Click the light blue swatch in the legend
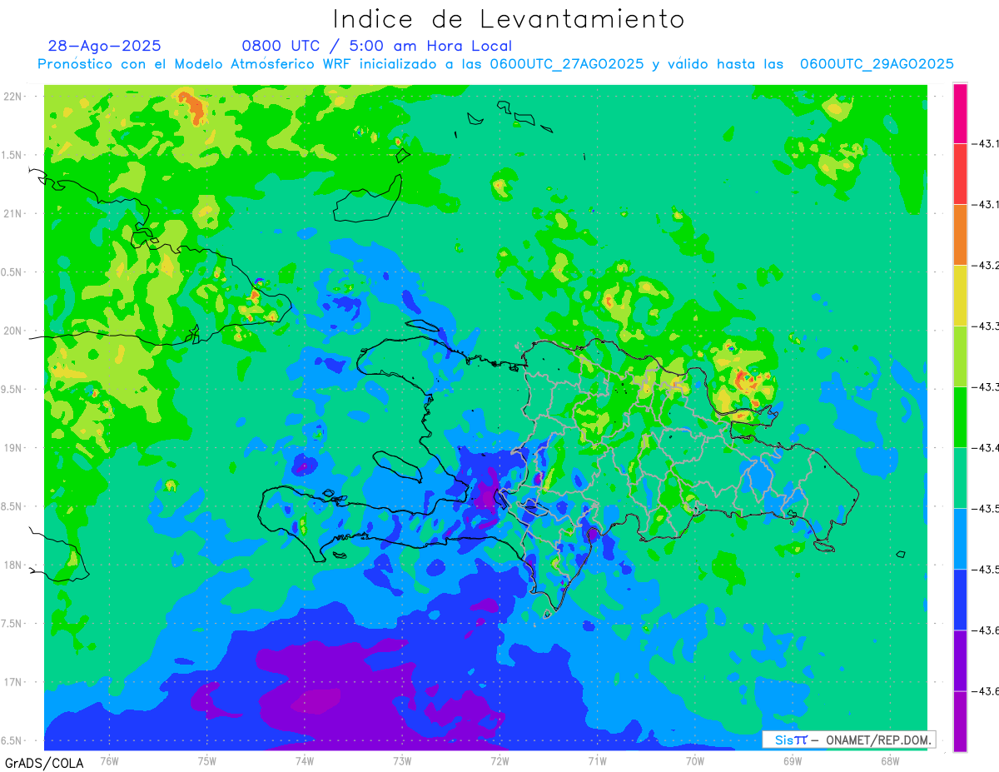 tap(960, 539)
